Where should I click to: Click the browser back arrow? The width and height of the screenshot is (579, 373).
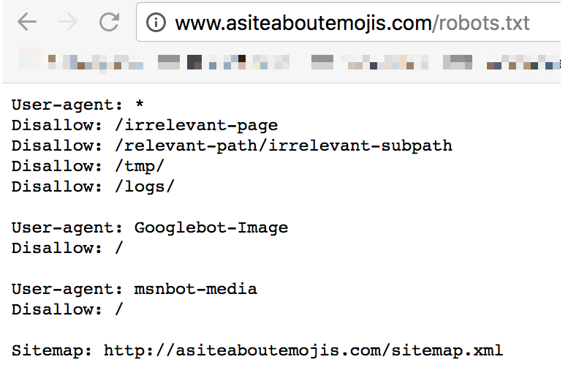pos(27,23)
